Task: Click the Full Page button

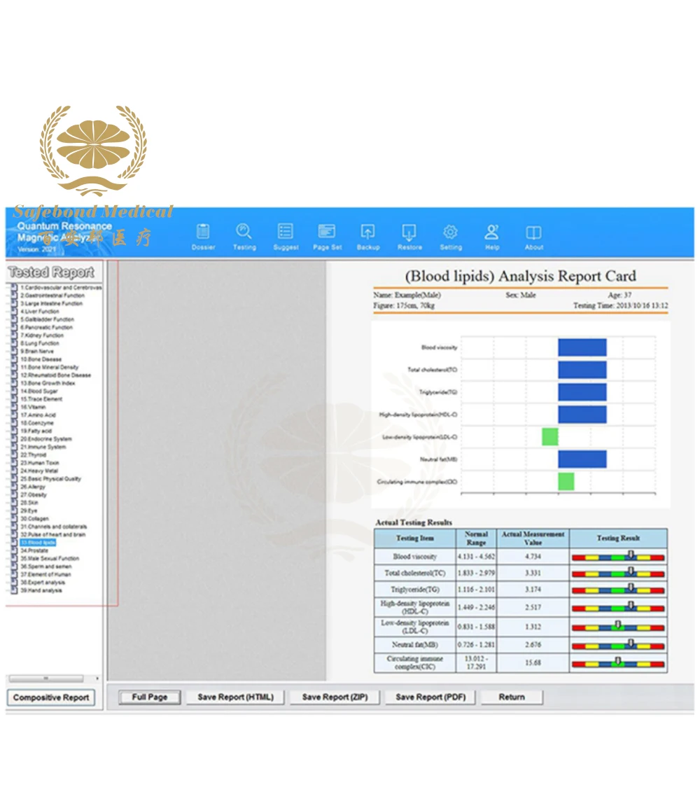Action: point(150,697)
